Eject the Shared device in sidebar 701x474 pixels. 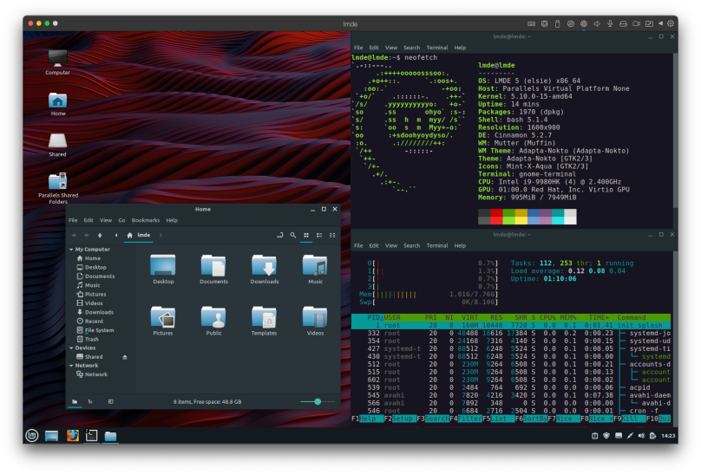pyautogui.click(x=125, y=357)
